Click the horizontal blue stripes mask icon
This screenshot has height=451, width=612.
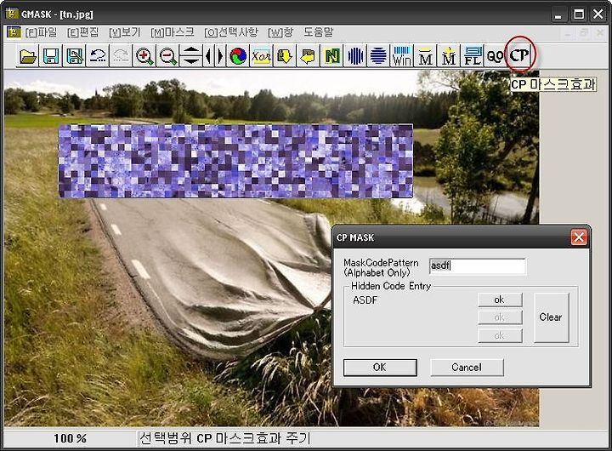(x=378, y=56)
